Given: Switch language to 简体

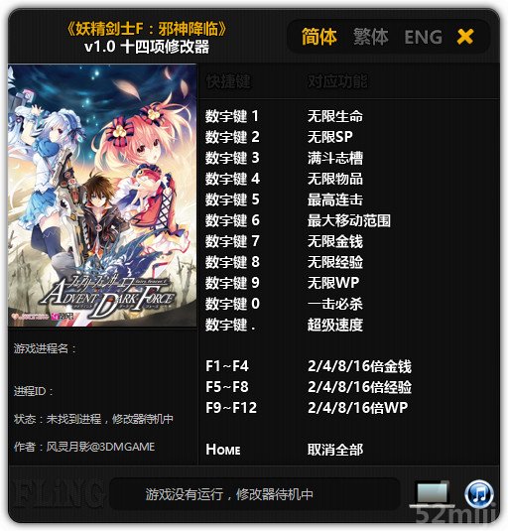Looking at the screenshot, I should click(319, 37).
